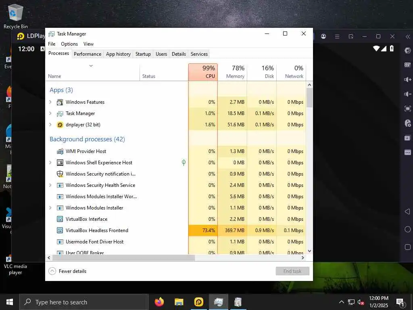Click the WMI Provider Host icon

[x=60, y=151]
